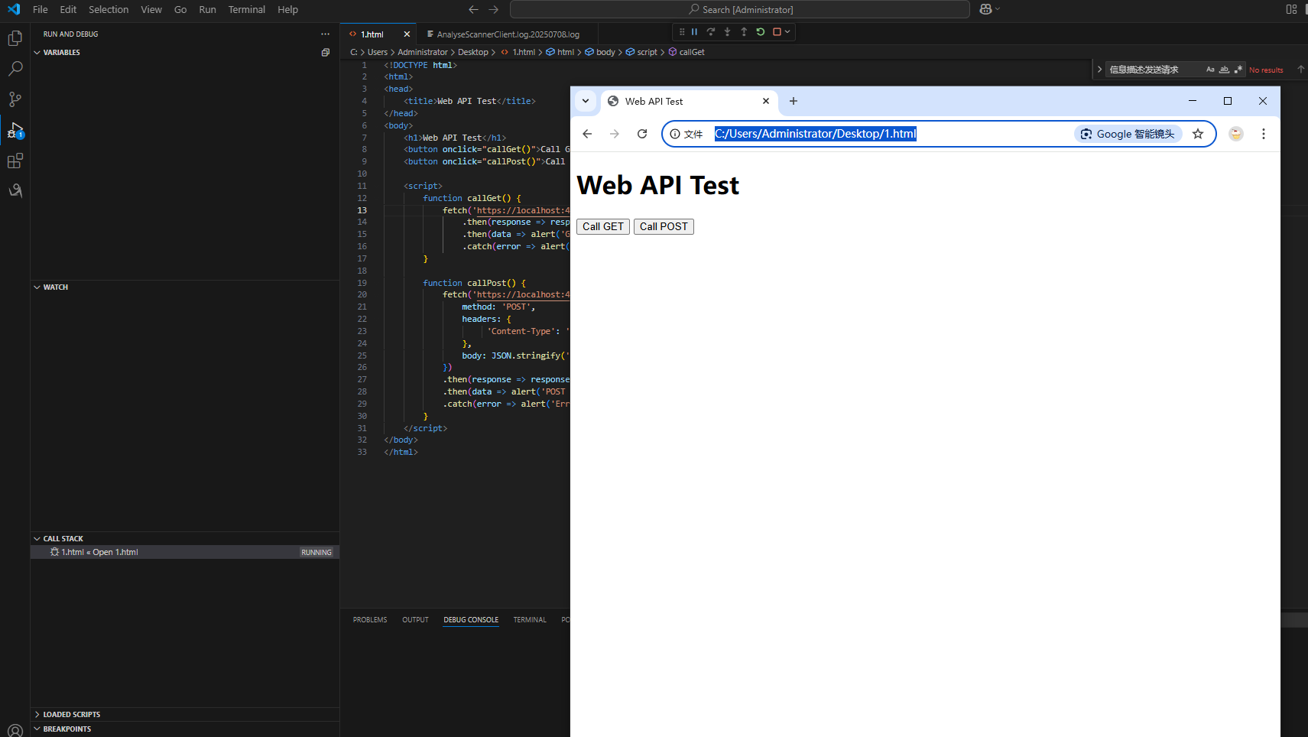Bookmark page with the star icon
The height and width of the screenshot is (737, 1308).
[1198, 134]
